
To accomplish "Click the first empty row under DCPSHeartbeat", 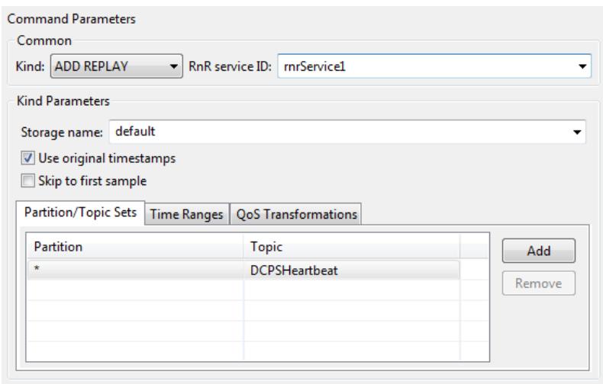I will click(x=243, y=290).
